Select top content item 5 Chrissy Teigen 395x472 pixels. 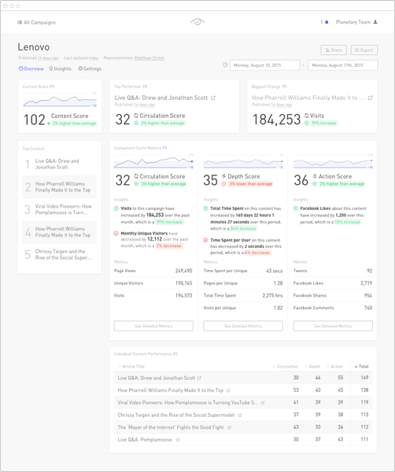pos(59,255)
